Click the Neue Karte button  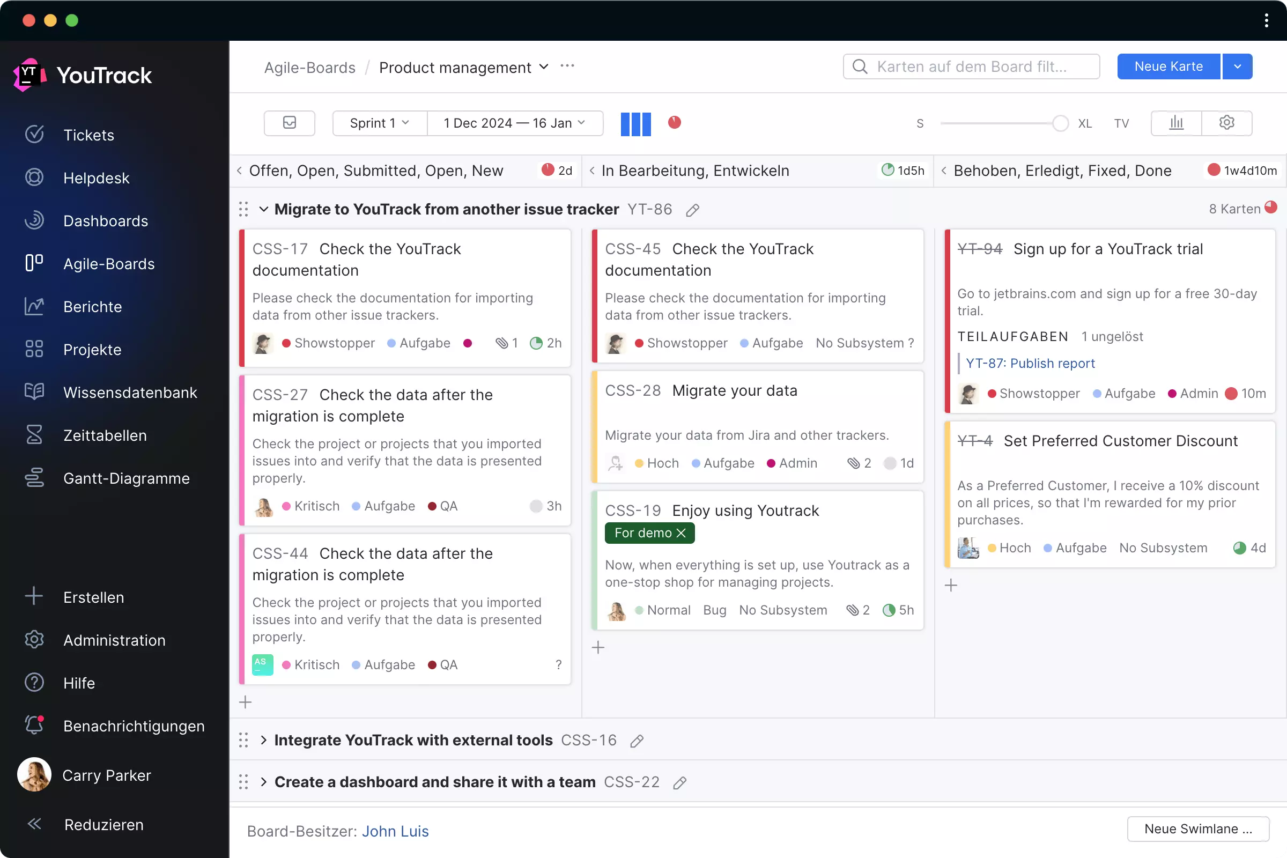click(x=1168, y=66)
